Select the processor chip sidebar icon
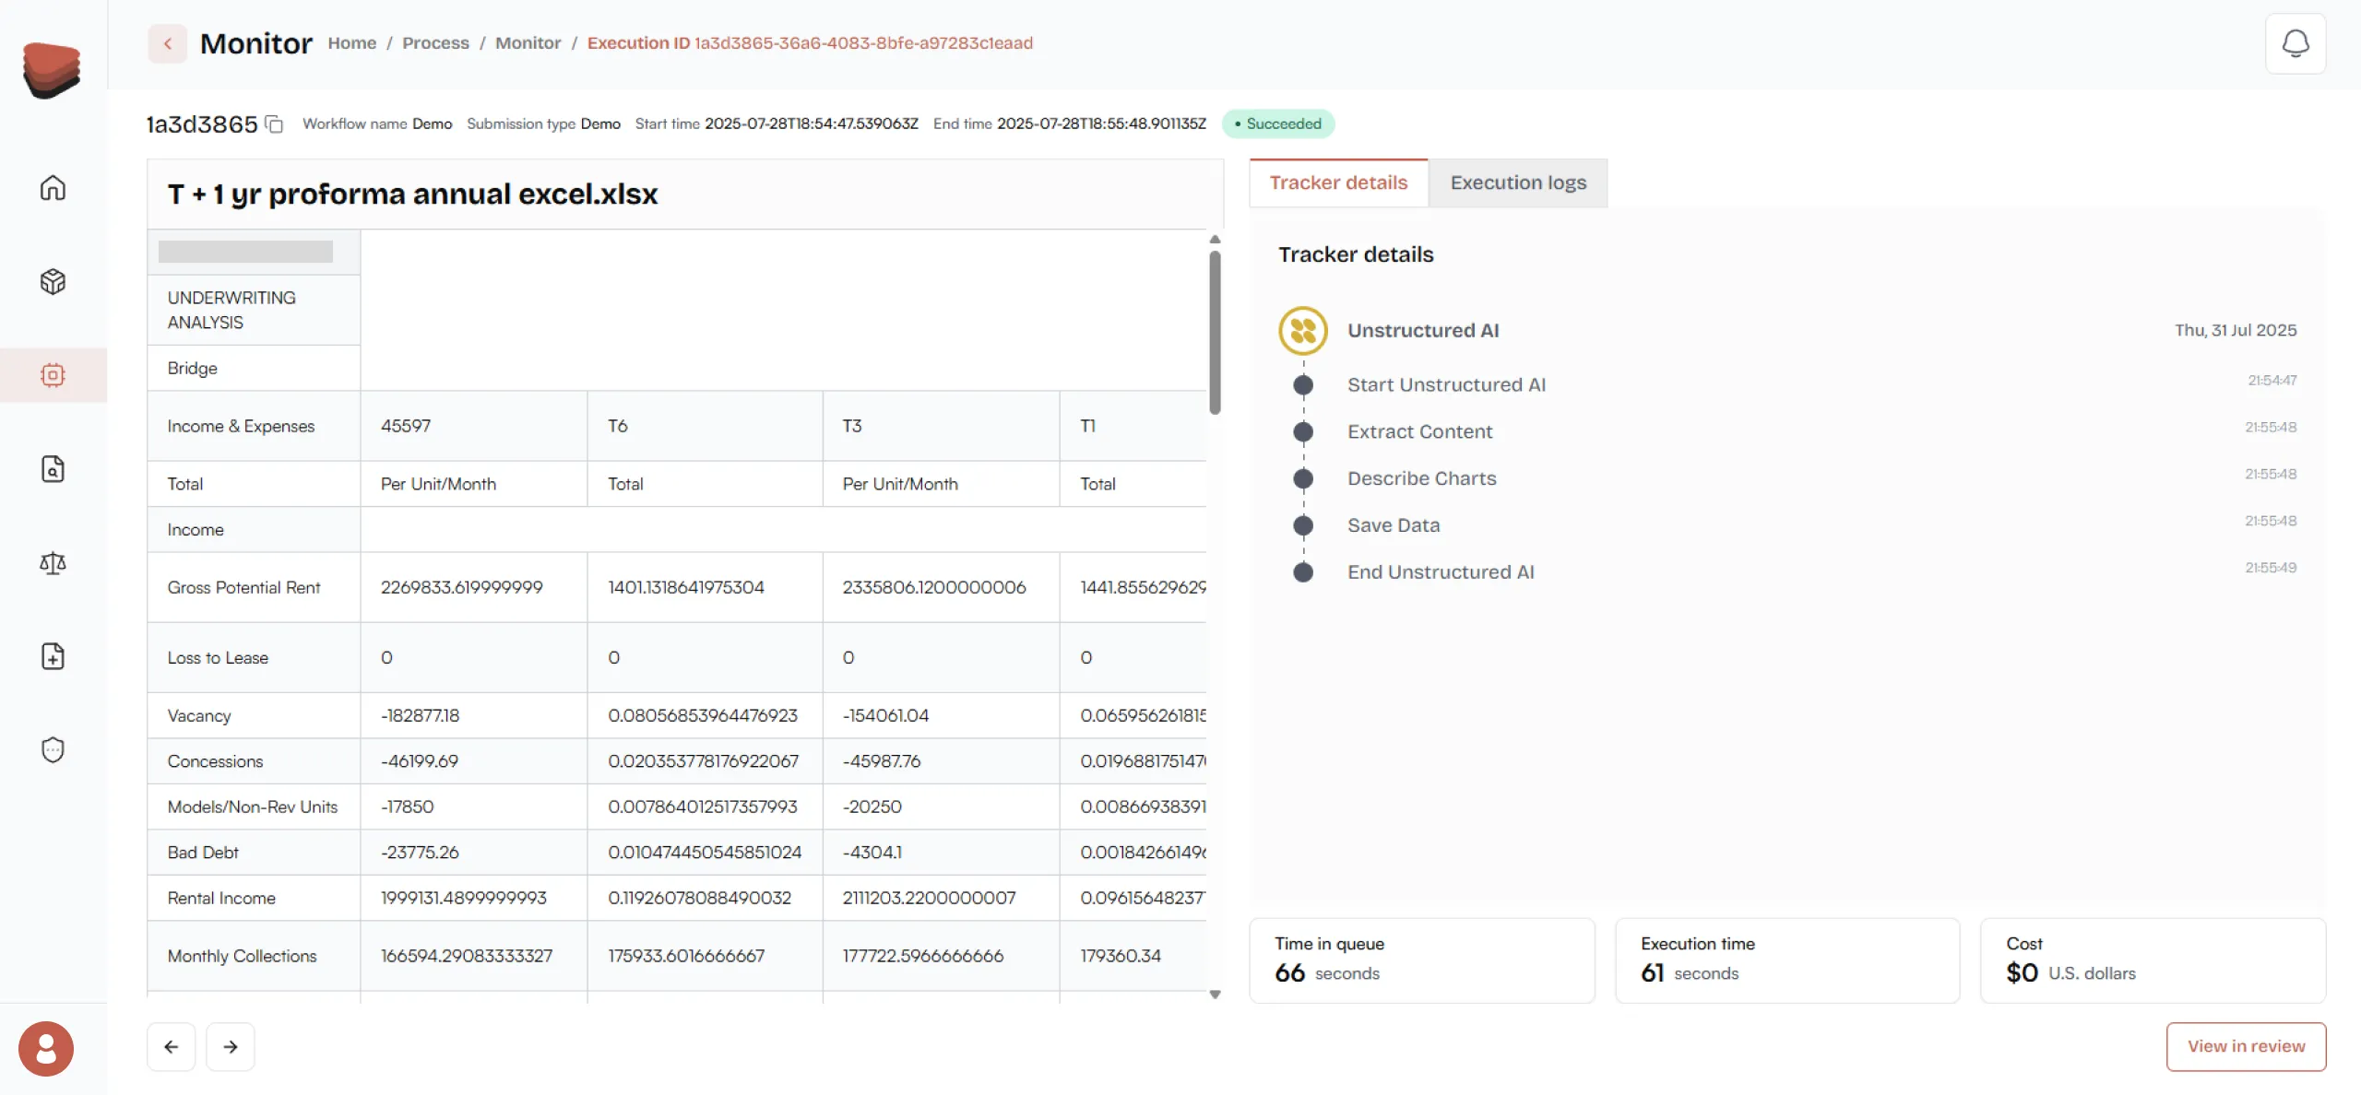The image size is (2361, 1095). point(53,375)
